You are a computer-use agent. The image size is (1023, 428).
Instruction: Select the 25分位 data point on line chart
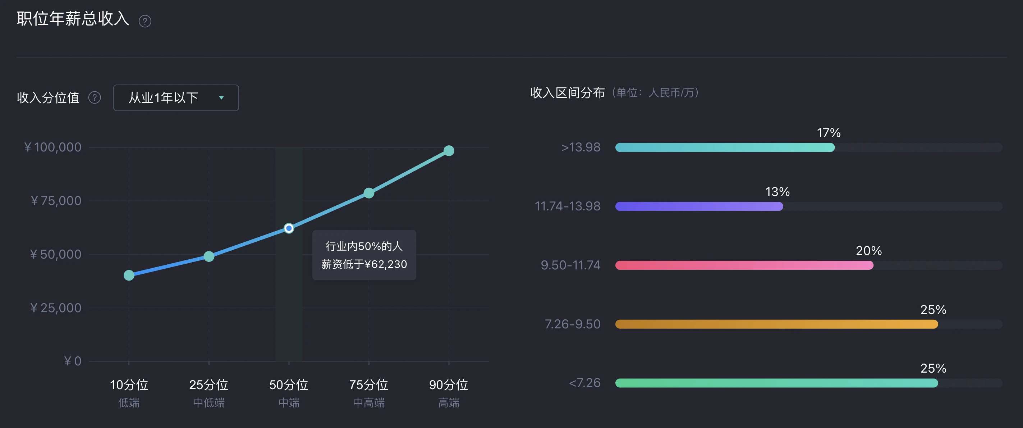pyautogui.click(x=209, y=256)
